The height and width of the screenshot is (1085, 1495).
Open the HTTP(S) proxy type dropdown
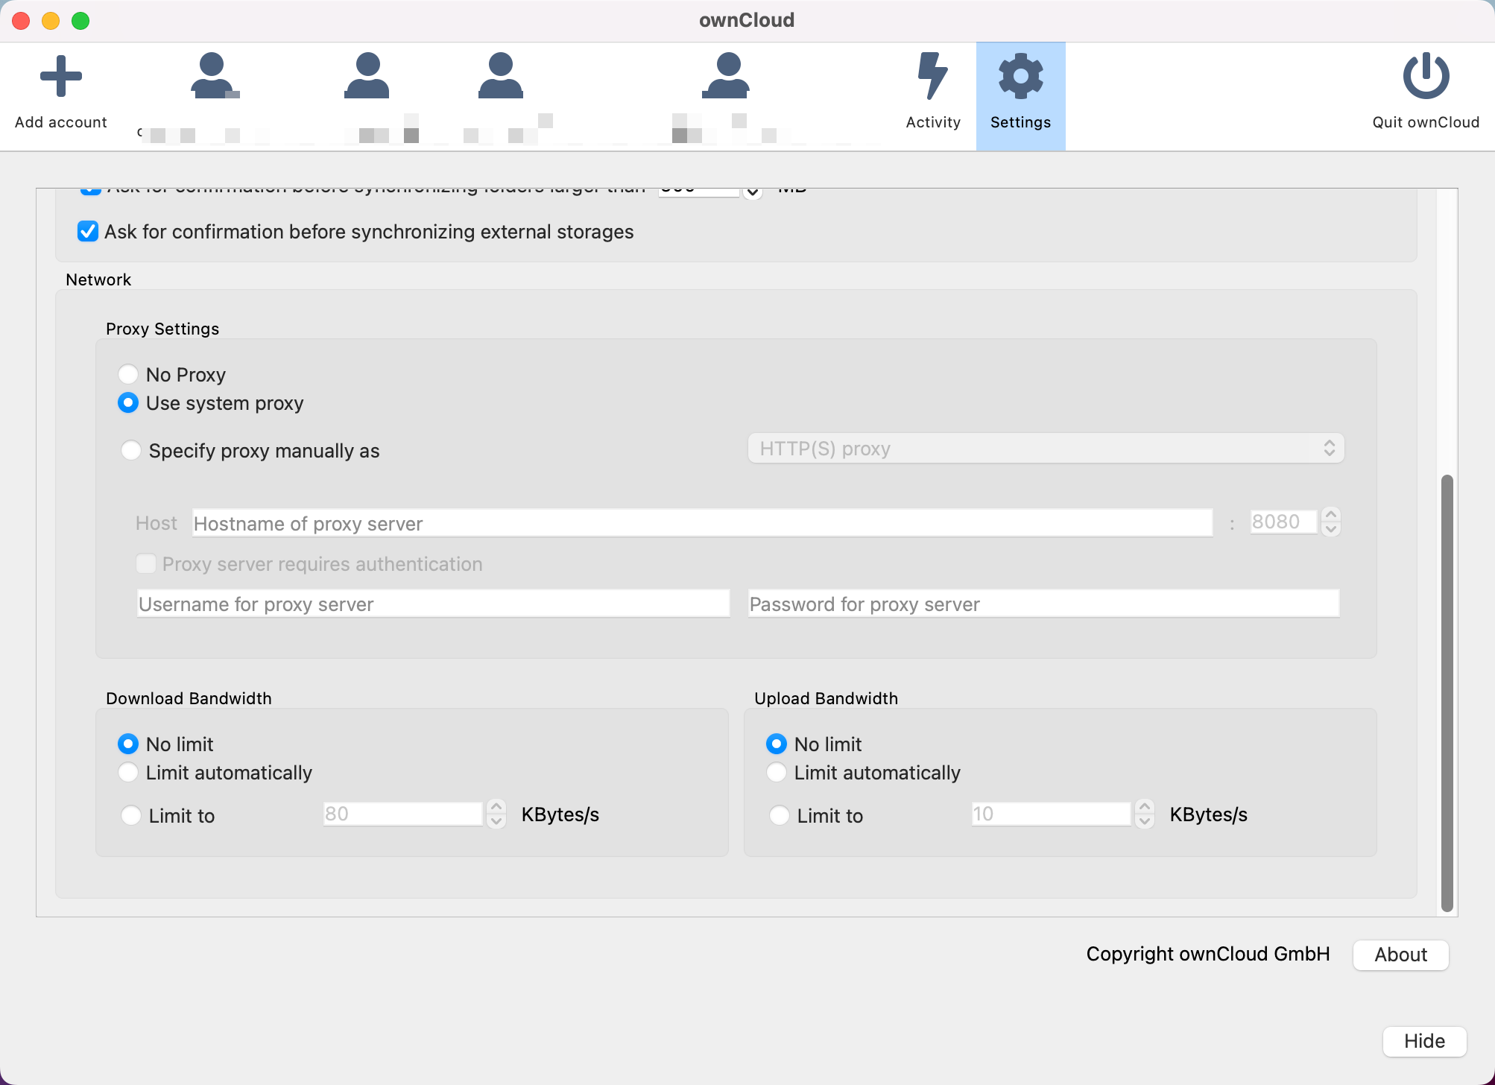click(x=1043, y=448)
